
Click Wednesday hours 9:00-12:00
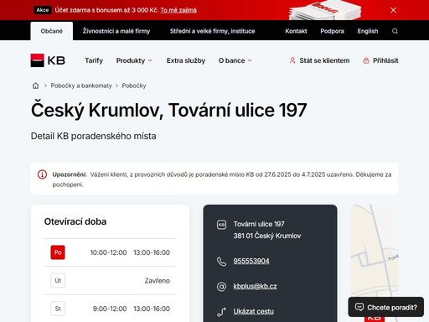(x=110, y=309)
